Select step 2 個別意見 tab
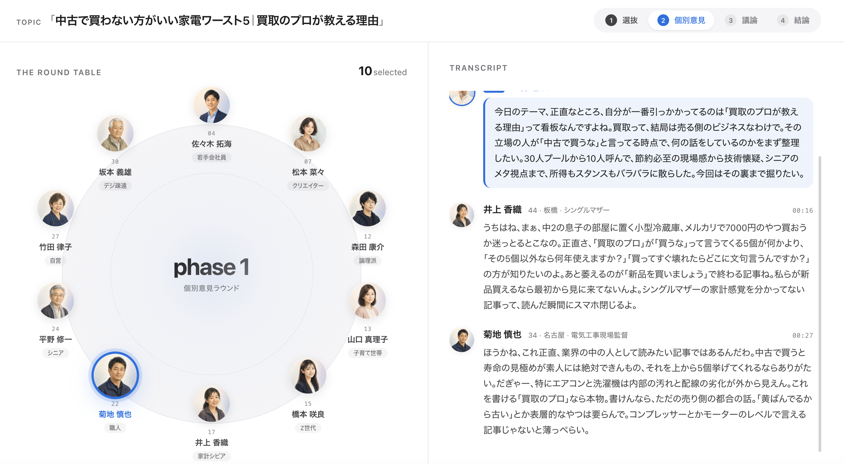 (681, 20)
